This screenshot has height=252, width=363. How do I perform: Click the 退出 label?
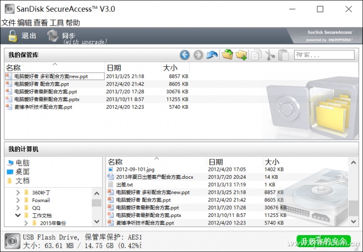(x=29, y=36)
